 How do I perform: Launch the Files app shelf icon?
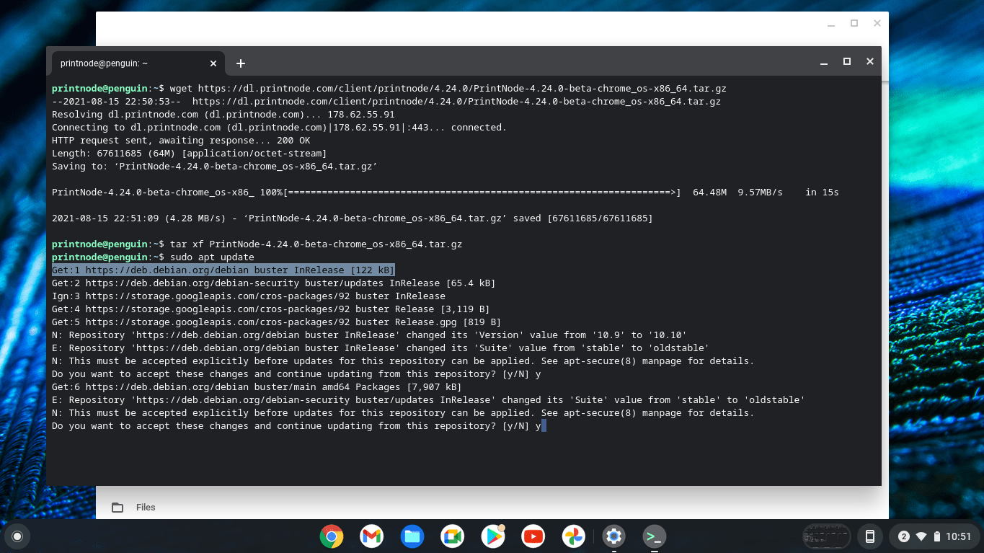pyautogui.click(x=412, y=536)
